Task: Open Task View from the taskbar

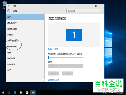Action: tap(9, 93)
